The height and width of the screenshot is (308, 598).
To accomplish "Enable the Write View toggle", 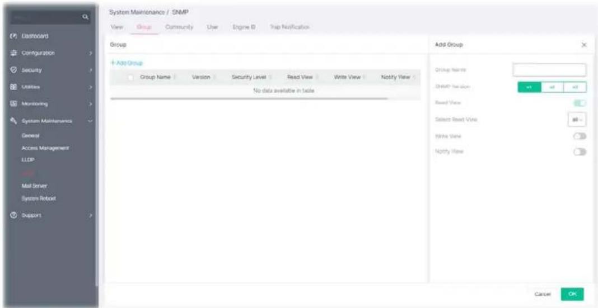I will [580, 136].
